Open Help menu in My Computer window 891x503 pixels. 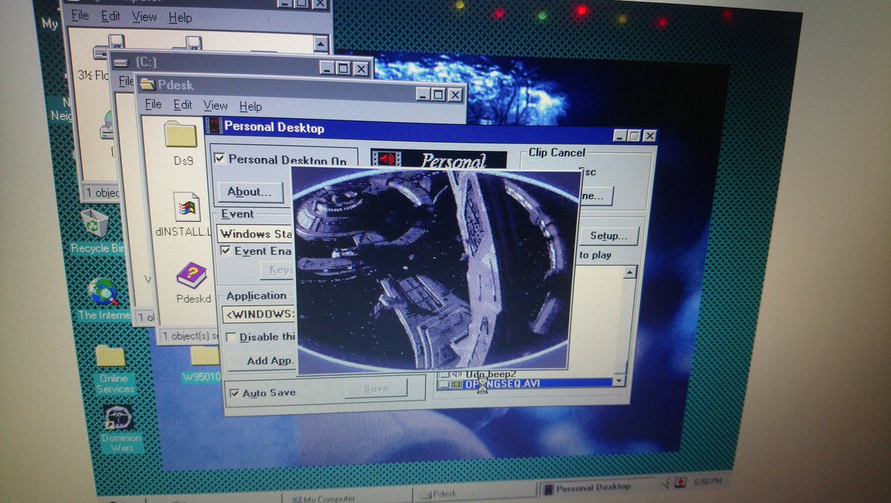pyautogui.click(x=180, y=17)
